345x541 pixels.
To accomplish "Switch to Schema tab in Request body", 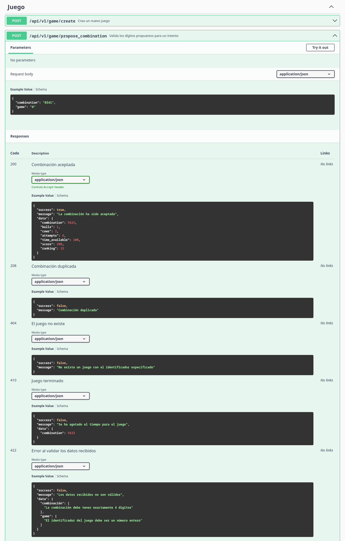I will point(41,89).
